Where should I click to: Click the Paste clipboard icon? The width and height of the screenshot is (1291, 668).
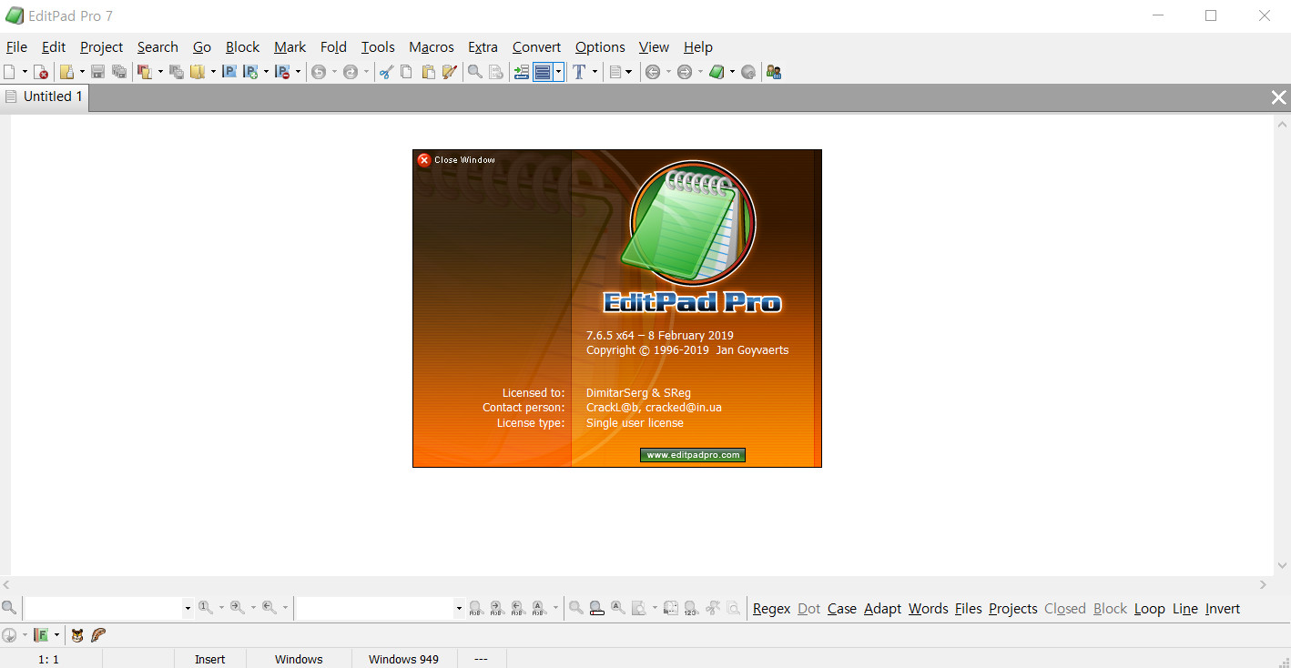click(x=428, y=72)
